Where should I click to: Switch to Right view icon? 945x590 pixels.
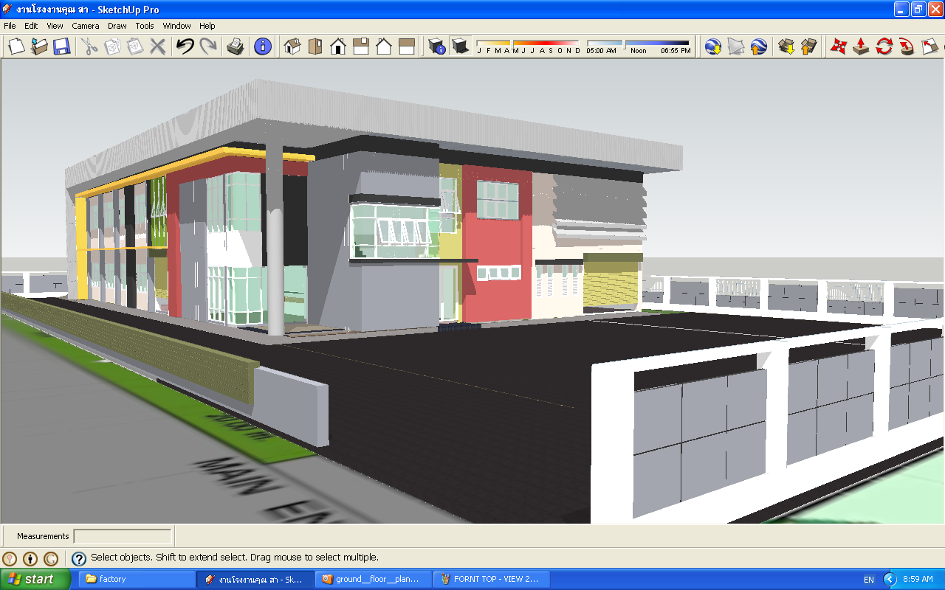tap(361, 46)
